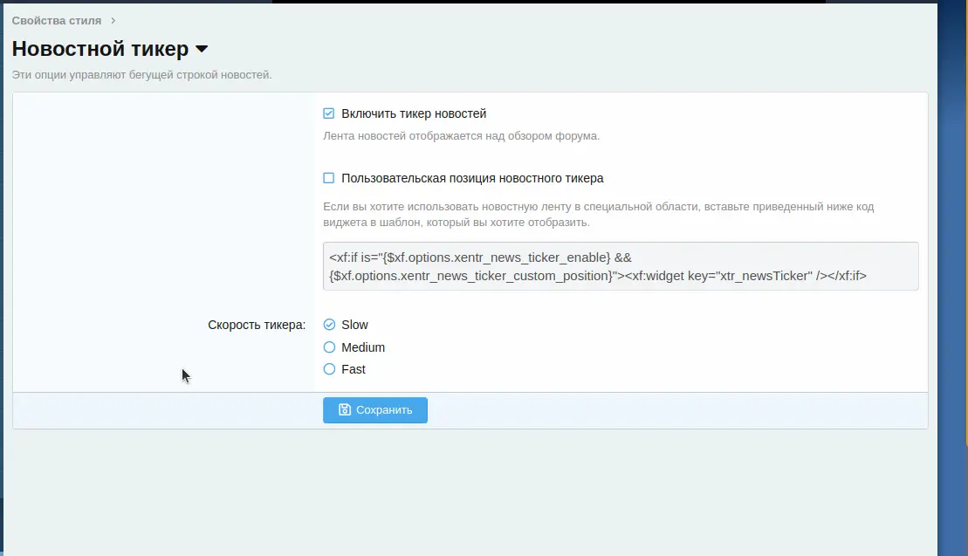Select the Slow speed radio button
Image resolution: width=968 pixels, height=556 pixels.
click(329, 325)
